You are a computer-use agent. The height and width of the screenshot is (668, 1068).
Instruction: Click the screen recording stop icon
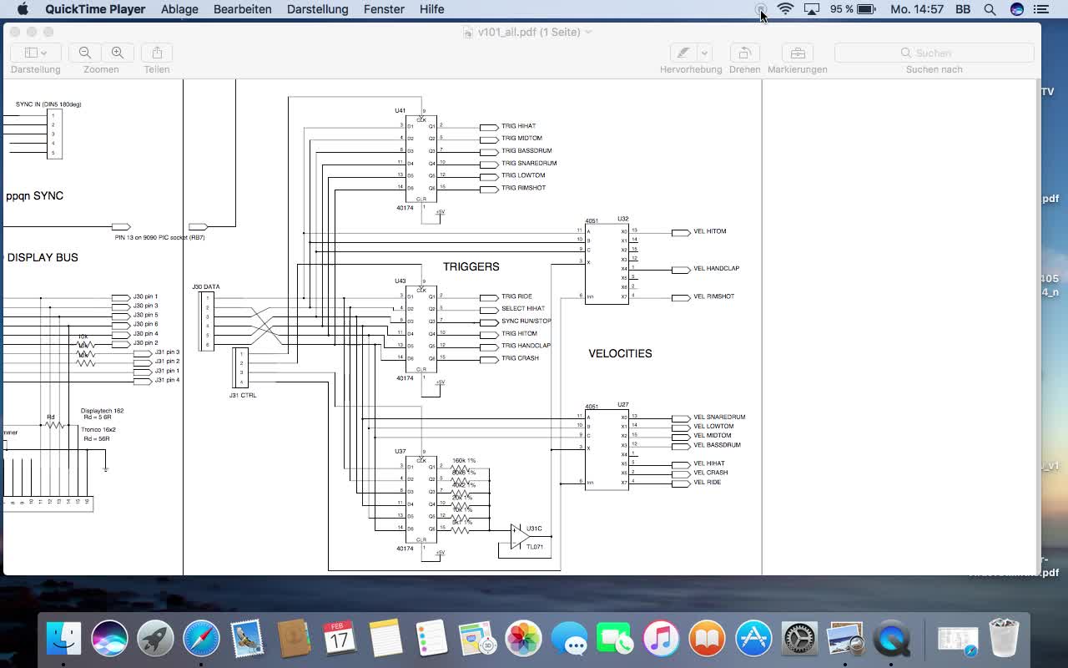761,9
